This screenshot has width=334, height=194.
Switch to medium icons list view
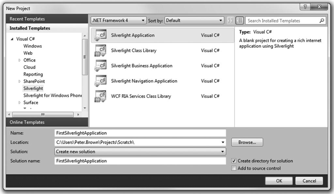point(240,20)
